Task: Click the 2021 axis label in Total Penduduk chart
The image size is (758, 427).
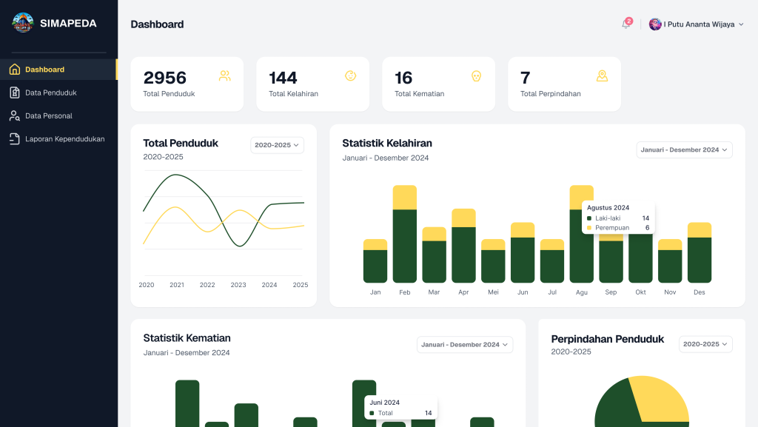Action: (177, 285)
